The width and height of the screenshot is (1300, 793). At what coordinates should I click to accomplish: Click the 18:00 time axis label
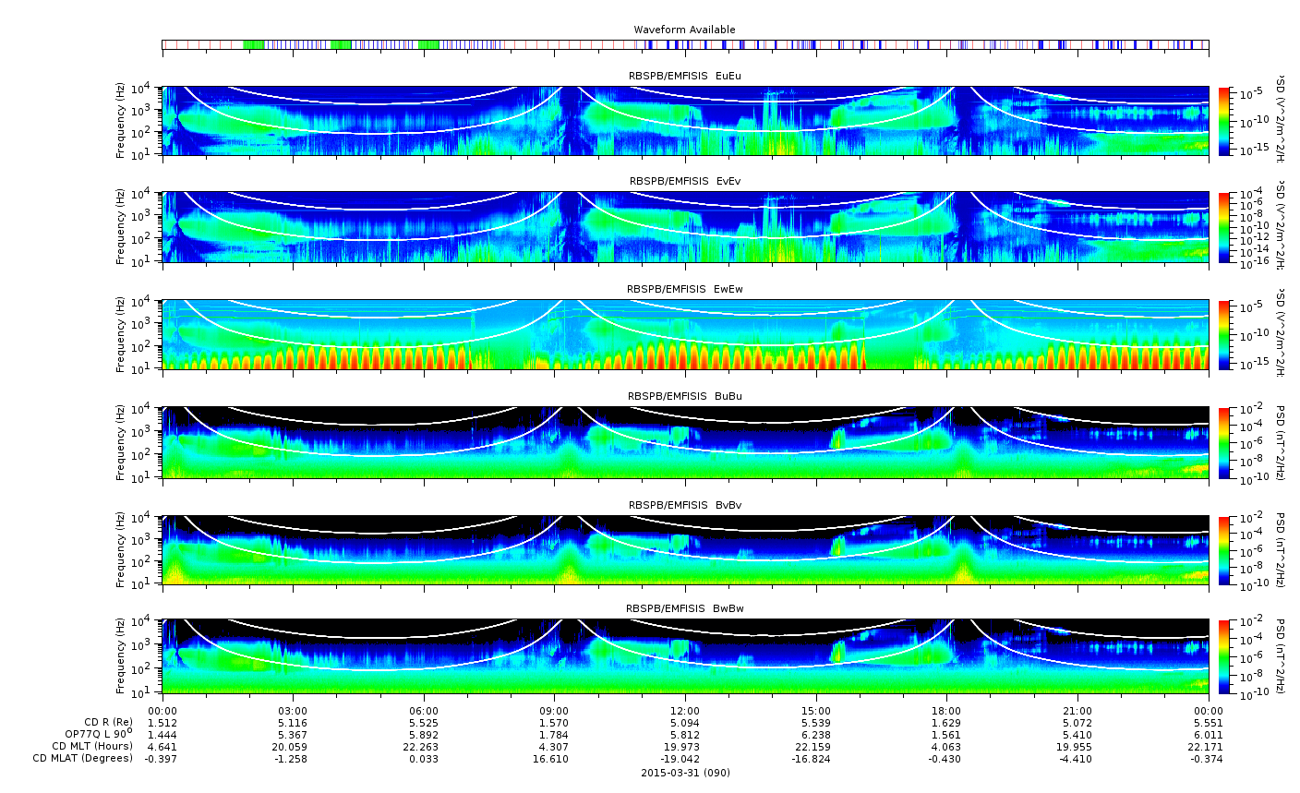946,711
